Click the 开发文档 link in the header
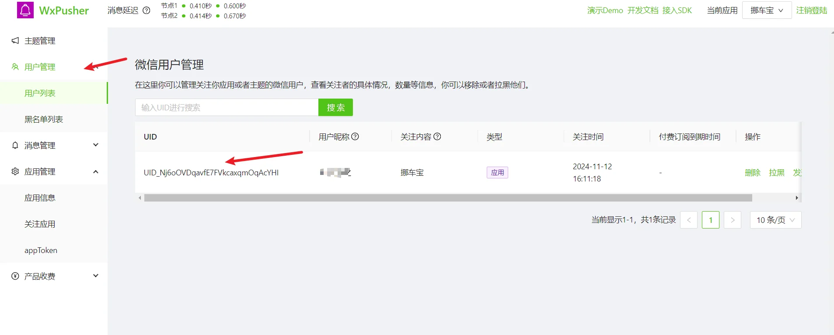 coord(642,10)
